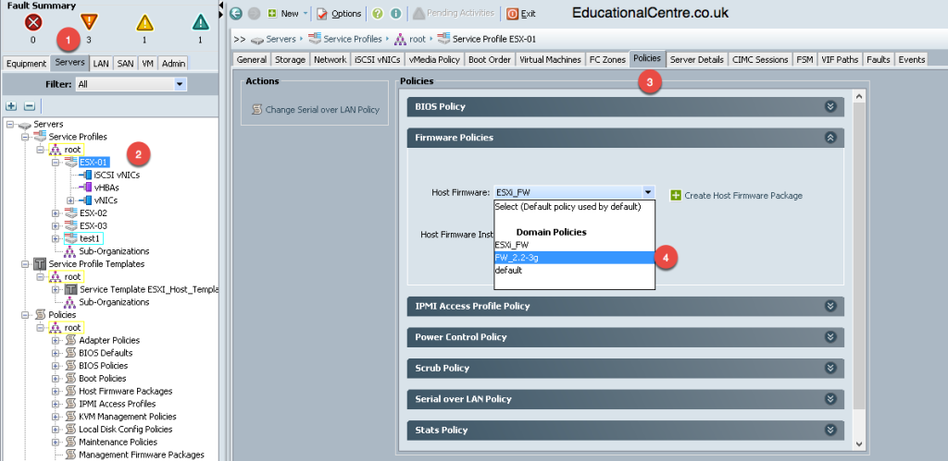Click the Exit toolbar button
This screenshot has height=461, width=948.
521,13
